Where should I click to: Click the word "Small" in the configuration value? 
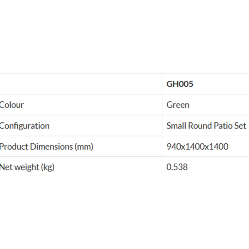point(176,126)
